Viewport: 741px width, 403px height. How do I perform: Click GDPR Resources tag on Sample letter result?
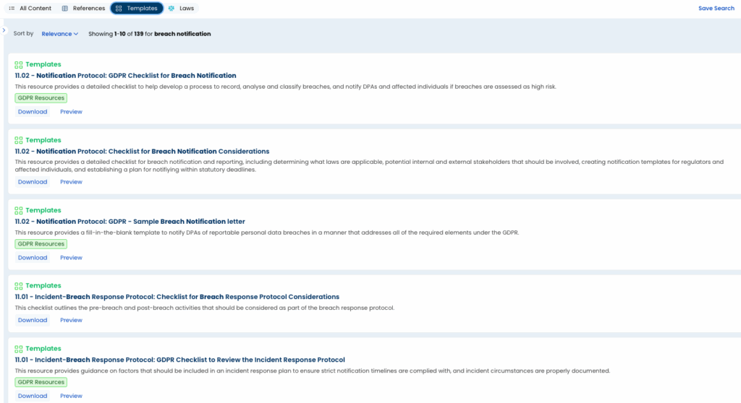41,244
